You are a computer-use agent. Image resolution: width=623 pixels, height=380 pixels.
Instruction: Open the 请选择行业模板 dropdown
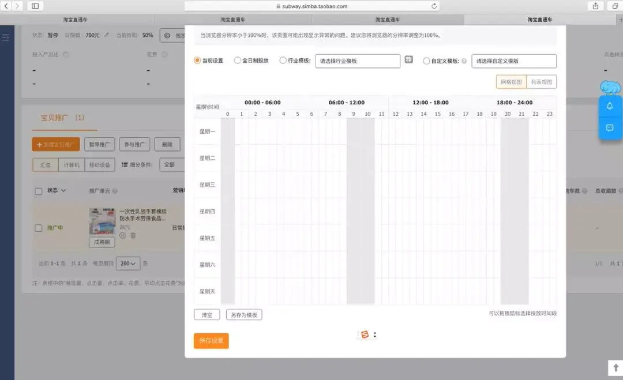358,61
